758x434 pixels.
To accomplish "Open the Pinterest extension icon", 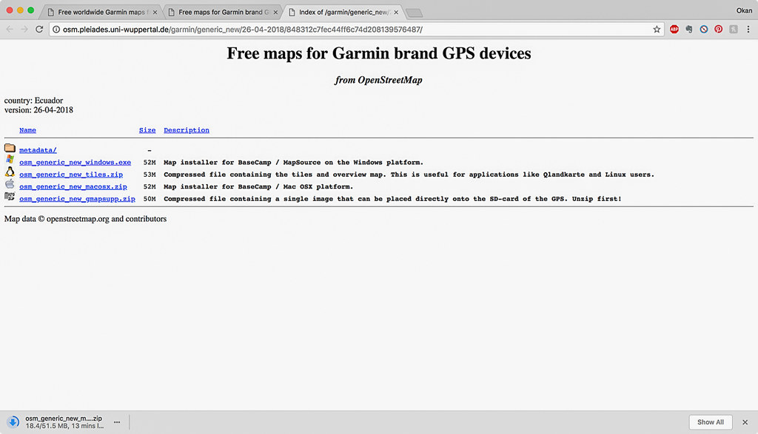I will (718, 30).
